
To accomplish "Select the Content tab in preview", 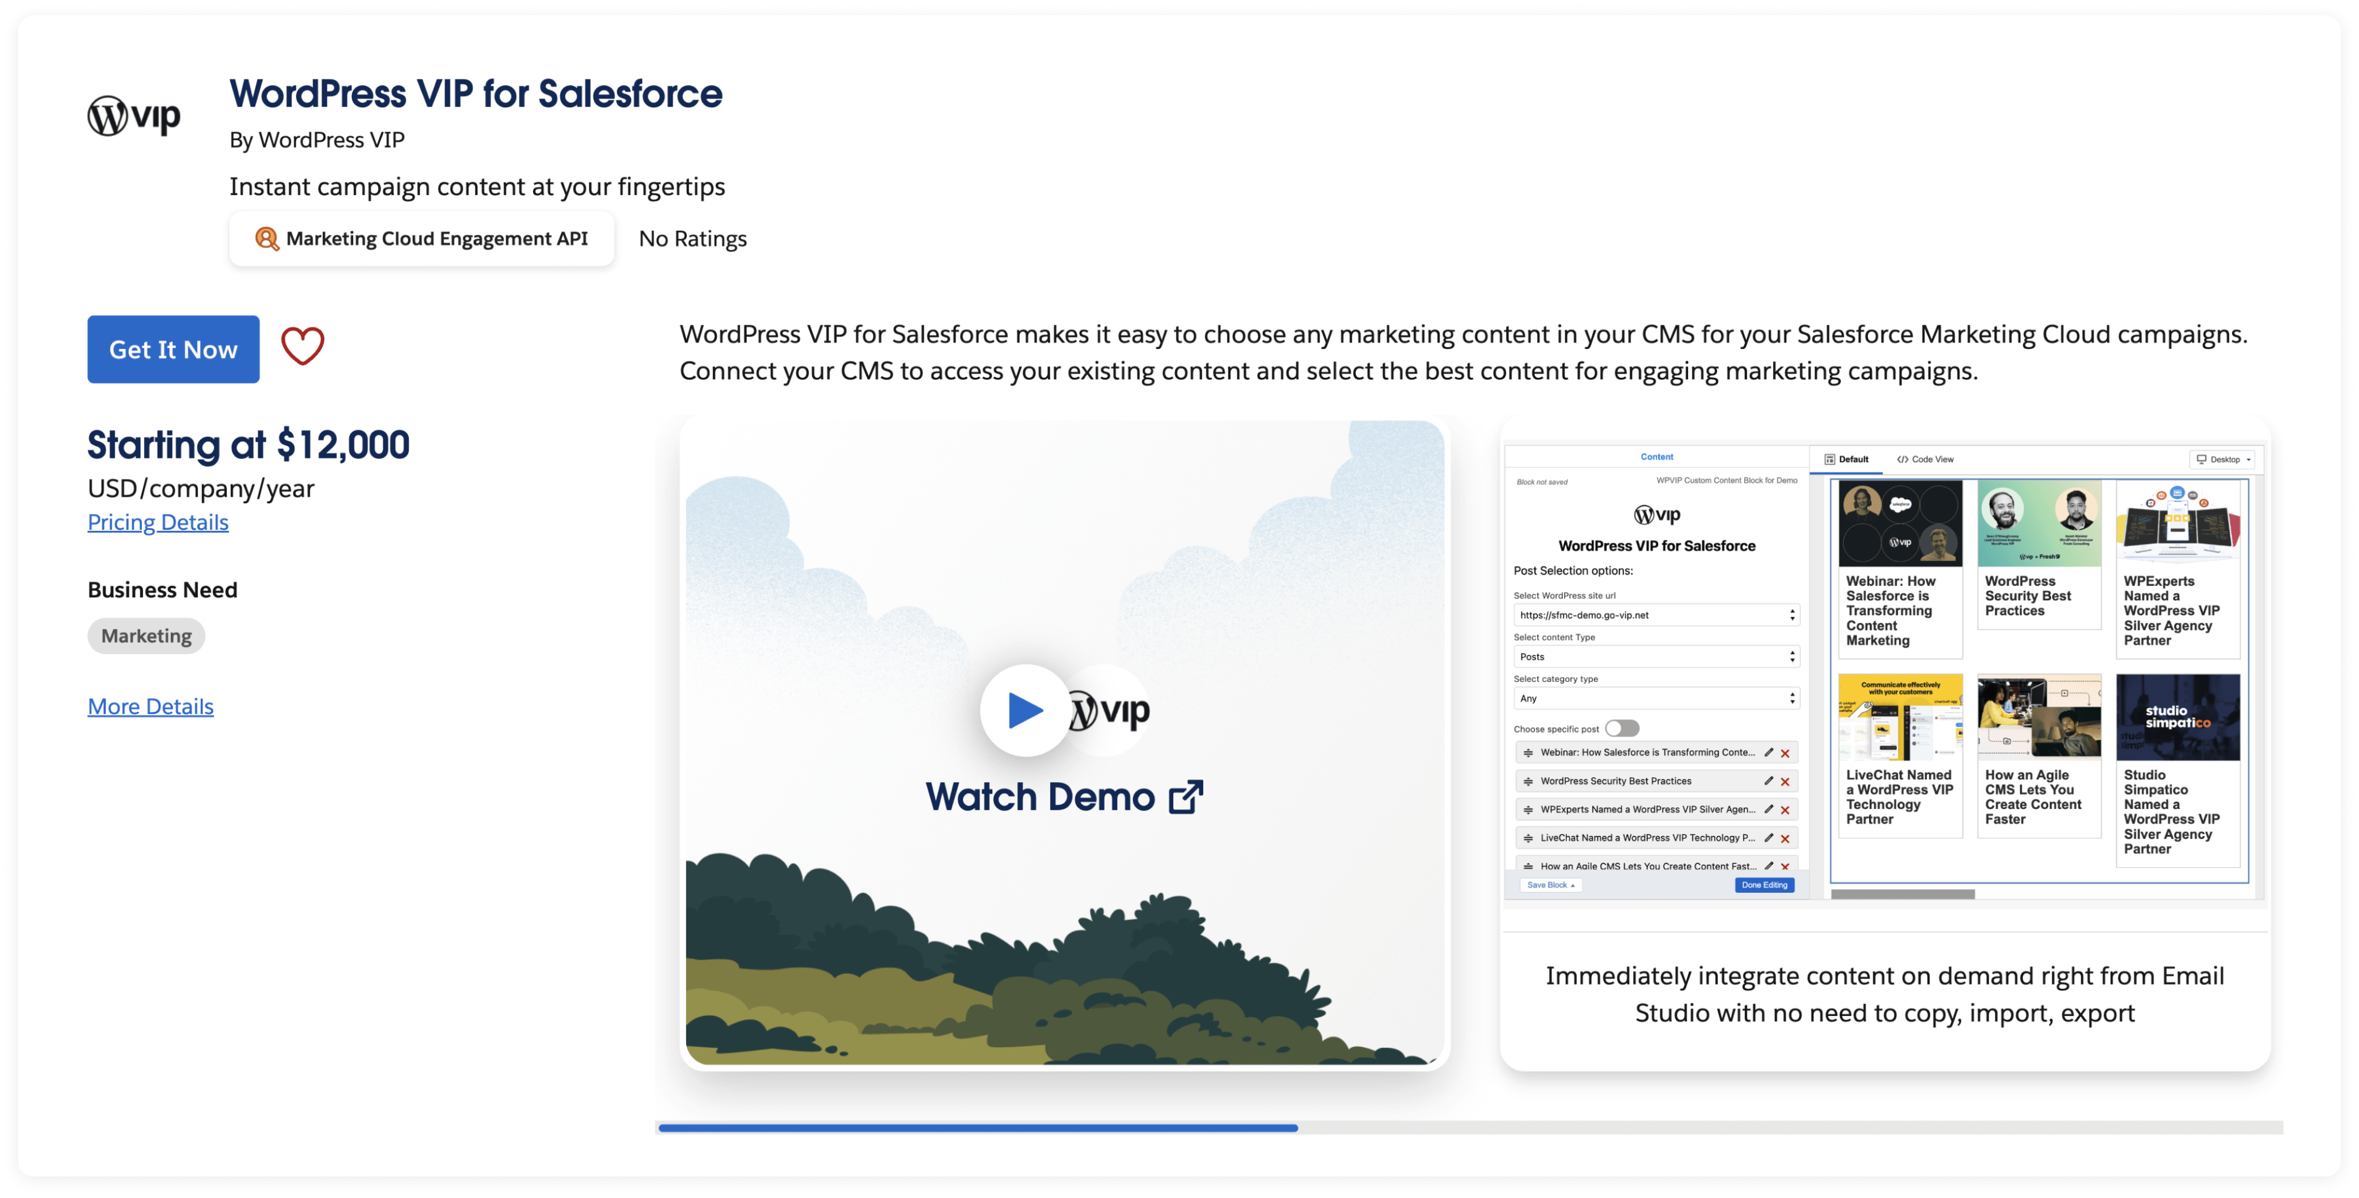I will [1656, 456].
